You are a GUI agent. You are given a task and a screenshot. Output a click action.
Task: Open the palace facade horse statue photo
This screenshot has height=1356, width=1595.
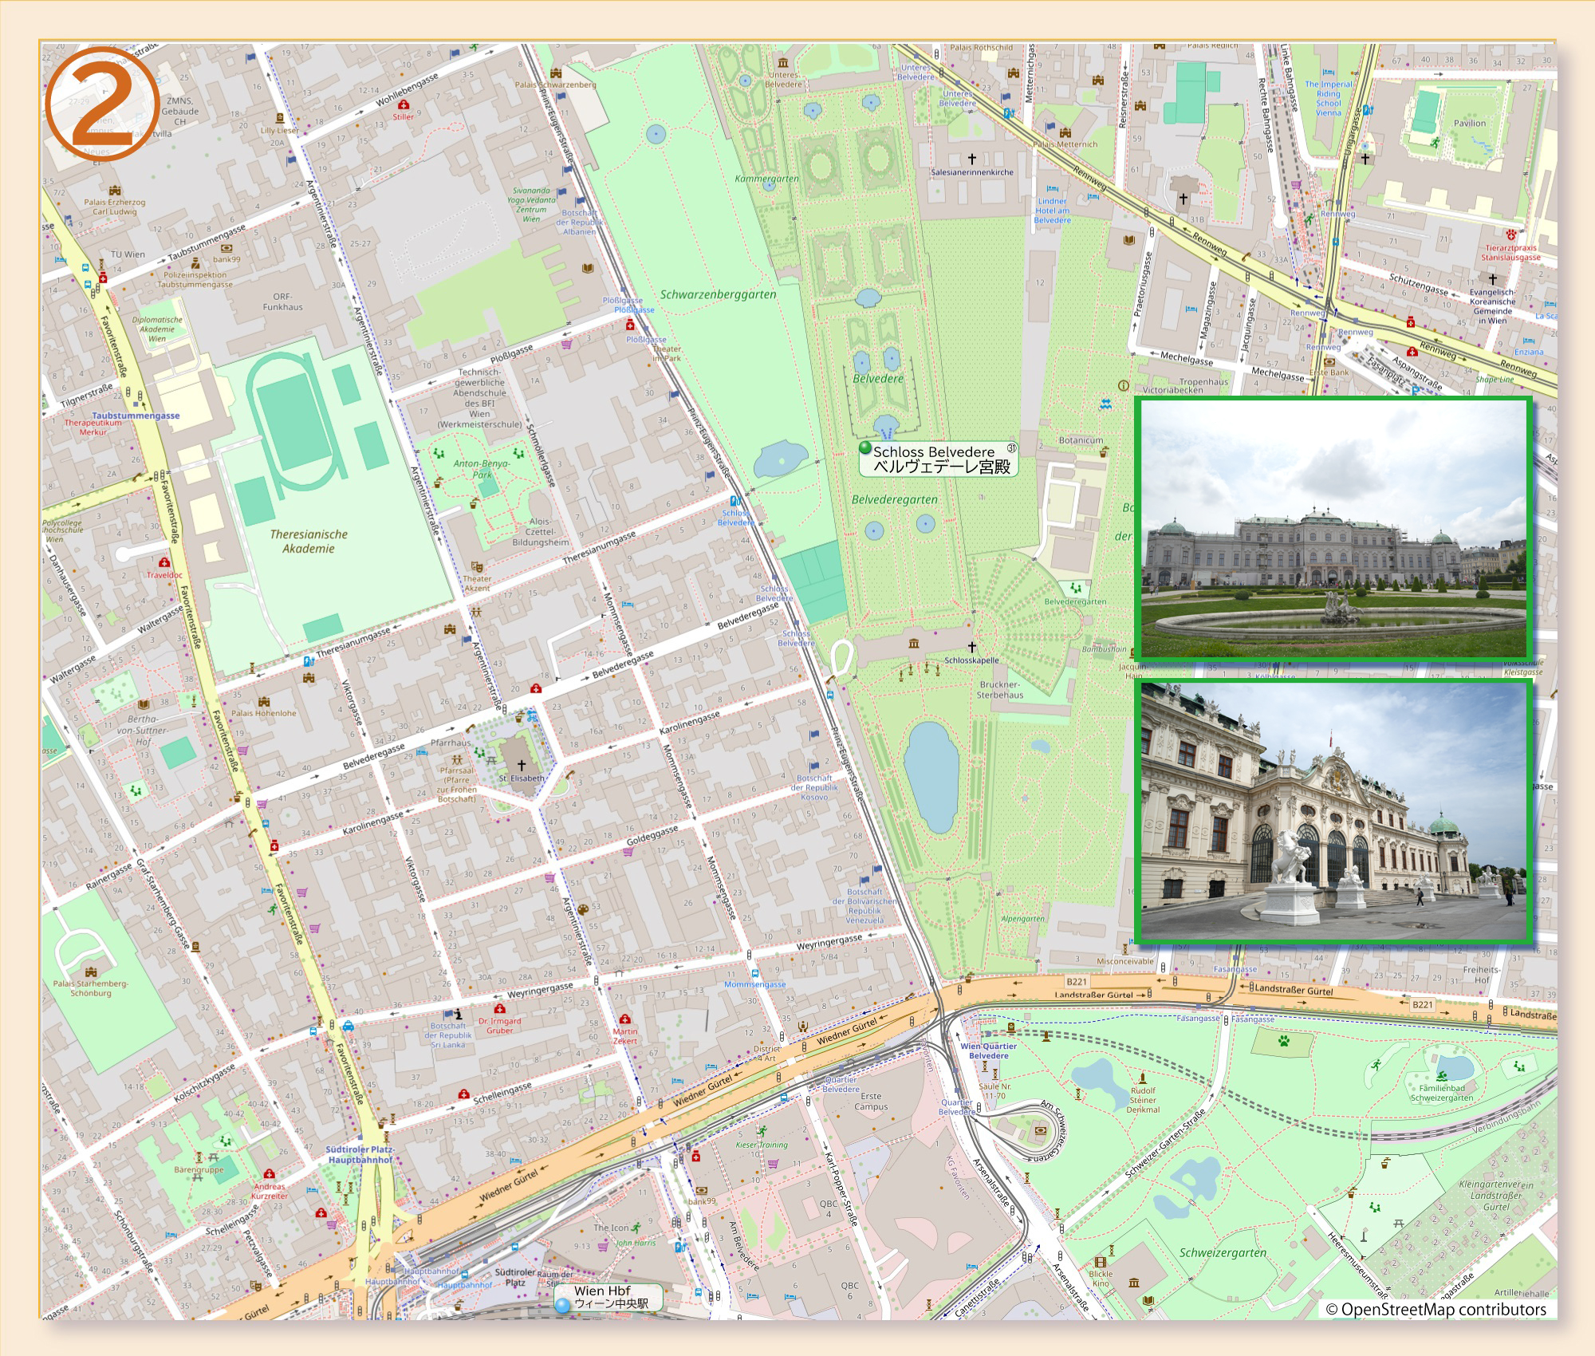point(1333,811)
